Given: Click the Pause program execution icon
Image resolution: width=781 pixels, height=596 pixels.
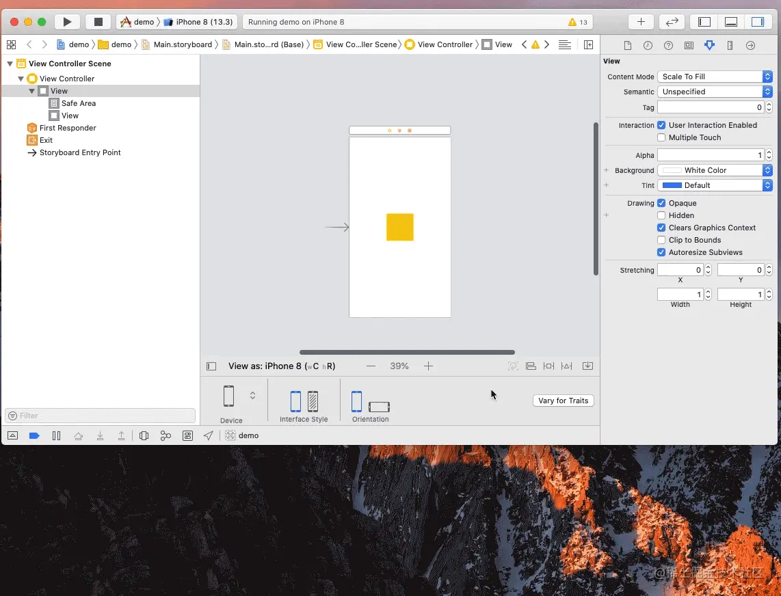Looking at the screenshot, I should [56, 435].
